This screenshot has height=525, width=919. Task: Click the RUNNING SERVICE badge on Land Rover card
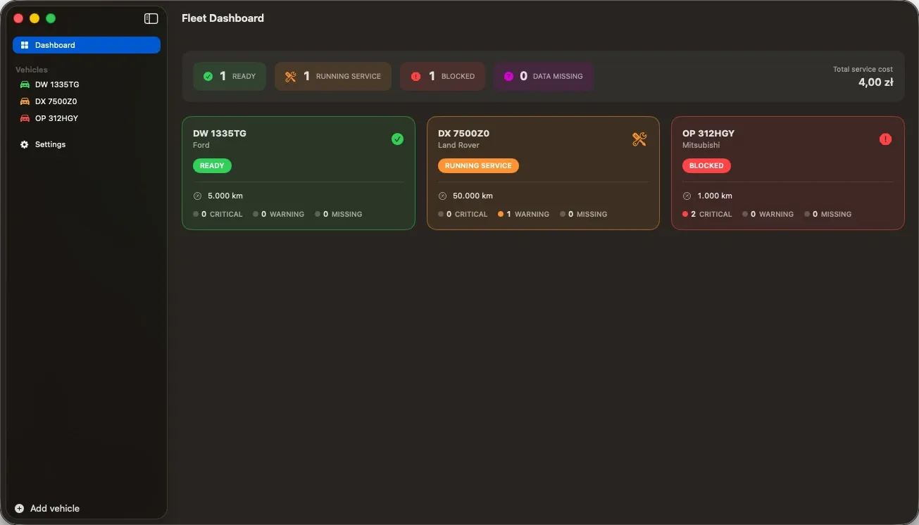[x=478, y=166]
